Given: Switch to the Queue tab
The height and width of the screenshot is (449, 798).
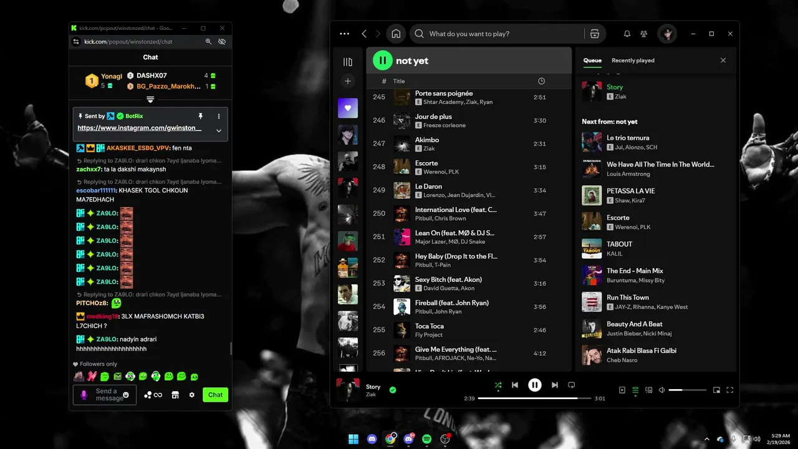Looking at the screenshot, I should (x=592, y=60).
